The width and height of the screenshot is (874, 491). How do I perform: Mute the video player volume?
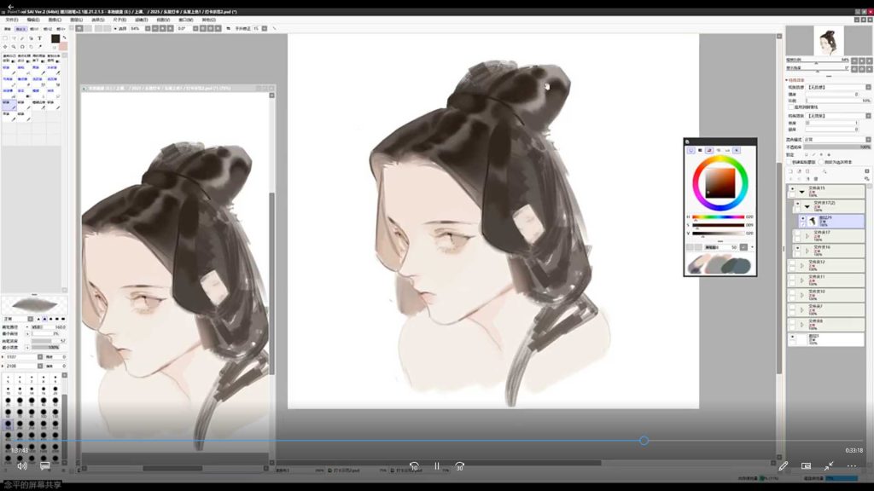tap(21, 466)
